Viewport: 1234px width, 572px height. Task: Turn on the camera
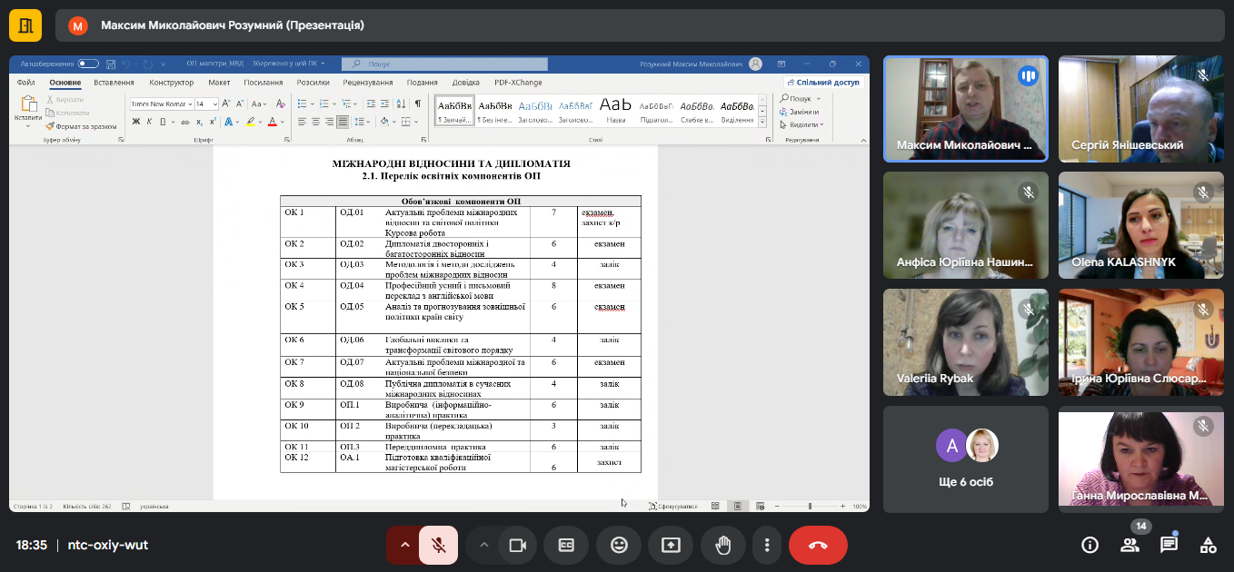coord(518,545)
